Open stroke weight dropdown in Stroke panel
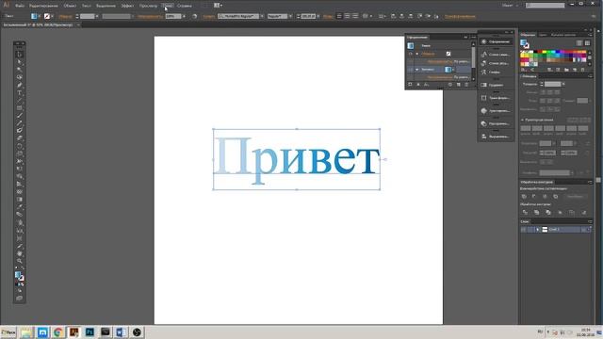The width and height of the screenshot is (603, 339). (x=563, y=84)
